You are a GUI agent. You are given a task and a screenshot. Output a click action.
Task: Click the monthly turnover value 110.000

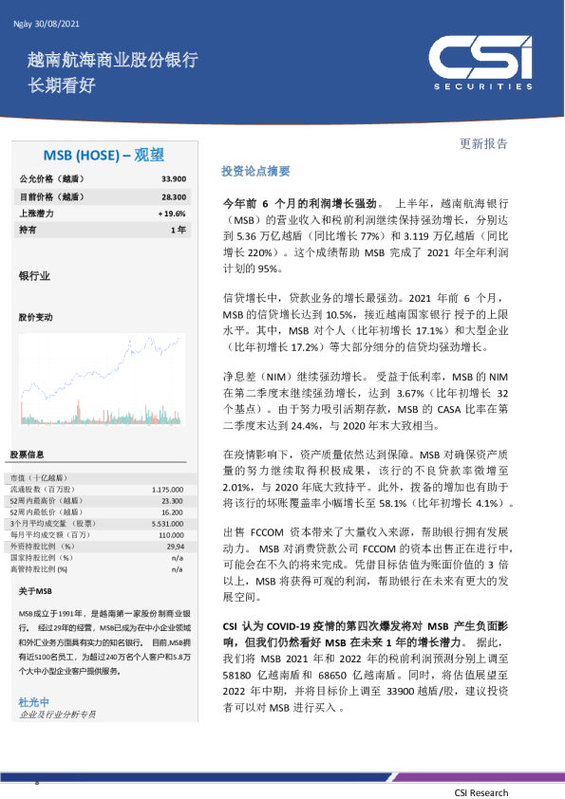coord(171,535)
